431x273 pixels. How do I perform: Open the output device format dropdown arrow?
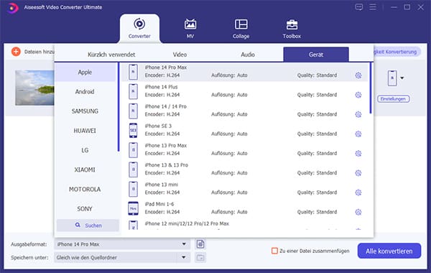[x=402, y=78]
